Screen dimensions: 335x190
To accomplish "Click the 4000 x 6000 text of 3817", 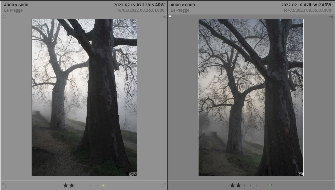I will (183, 5).
